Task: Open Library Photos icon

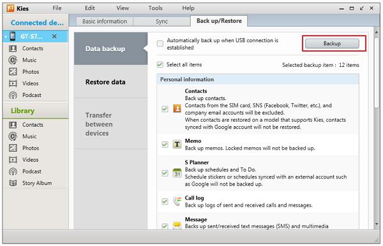Action: 13,148
